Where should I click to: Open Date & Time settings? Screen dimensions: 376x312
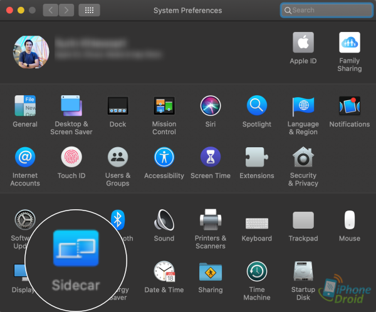[164, 271]
